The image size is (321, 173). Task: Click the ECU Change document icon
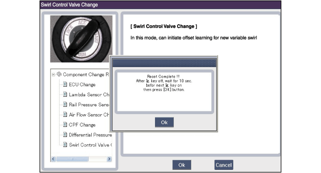pyautogui.click(x=65, y=84)
